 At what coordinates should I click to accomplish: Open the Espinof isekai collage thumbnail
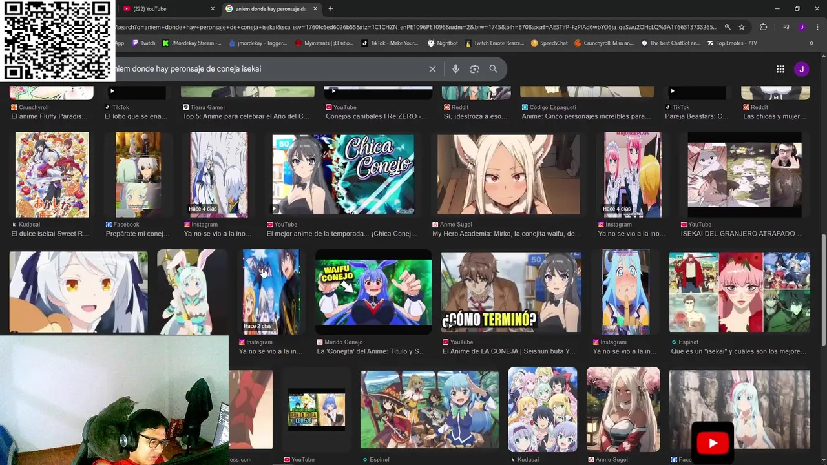coord(740,293)
